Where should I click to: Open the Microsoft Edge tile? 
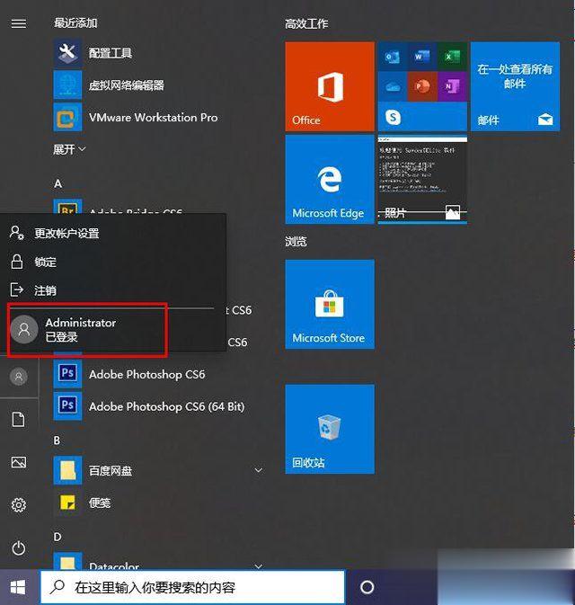pyautogui.click(x=330, y=180)
